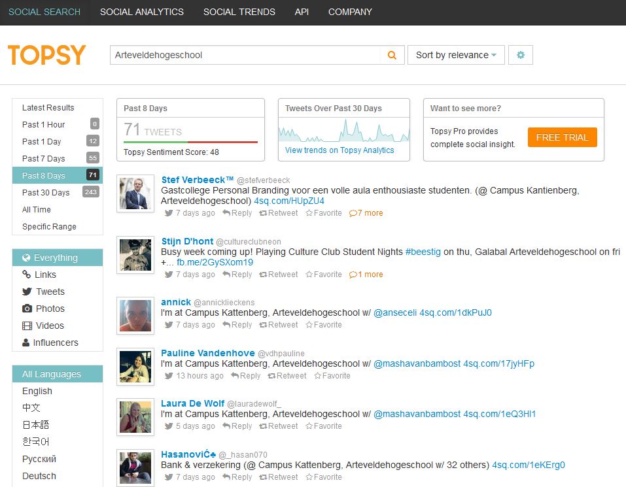
Task: Open the 4sq.com/HUpZU4 link
Action: [289, 201]
